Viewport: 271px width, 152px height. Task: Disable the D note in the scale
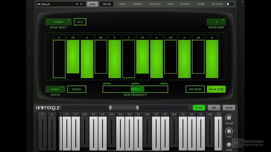(87, 59)
